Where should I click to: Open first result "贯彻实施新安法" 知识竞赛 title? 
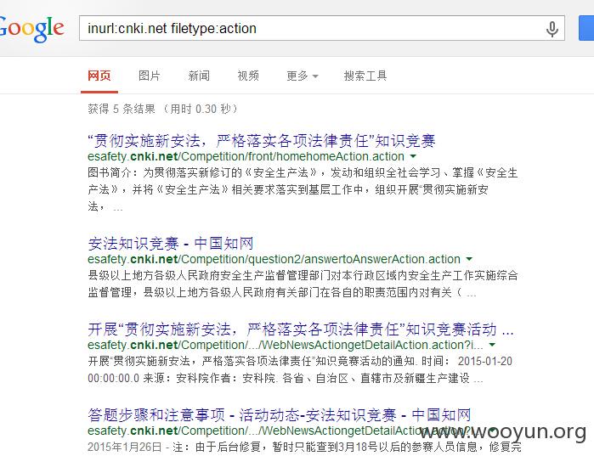262,141
